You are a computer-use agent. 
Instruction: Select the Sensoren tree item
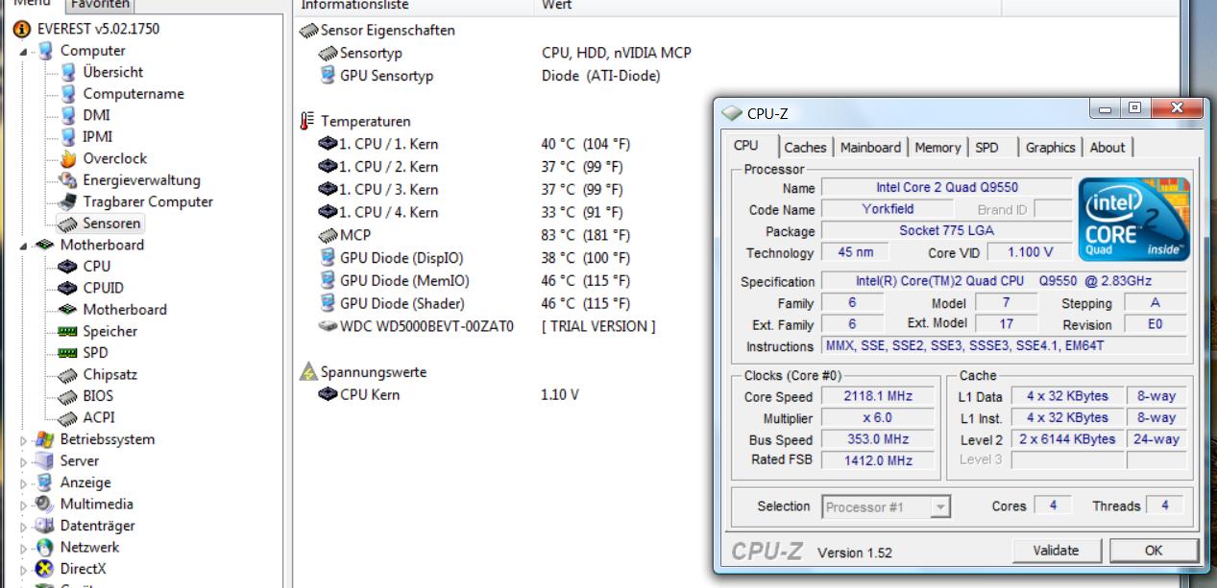coord(100,223)
